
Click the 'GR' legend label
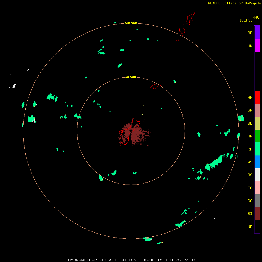pyautogui.click(x=250, y=110)
